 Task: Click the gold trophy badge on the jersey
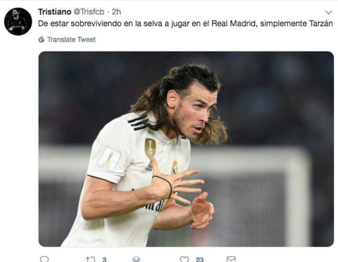pos(150,148)
